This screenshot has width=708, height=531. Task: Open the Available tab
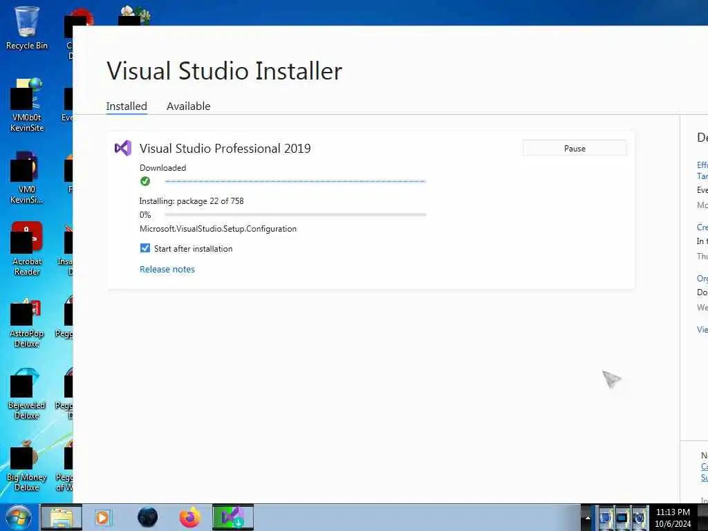[x=188, y=106]
